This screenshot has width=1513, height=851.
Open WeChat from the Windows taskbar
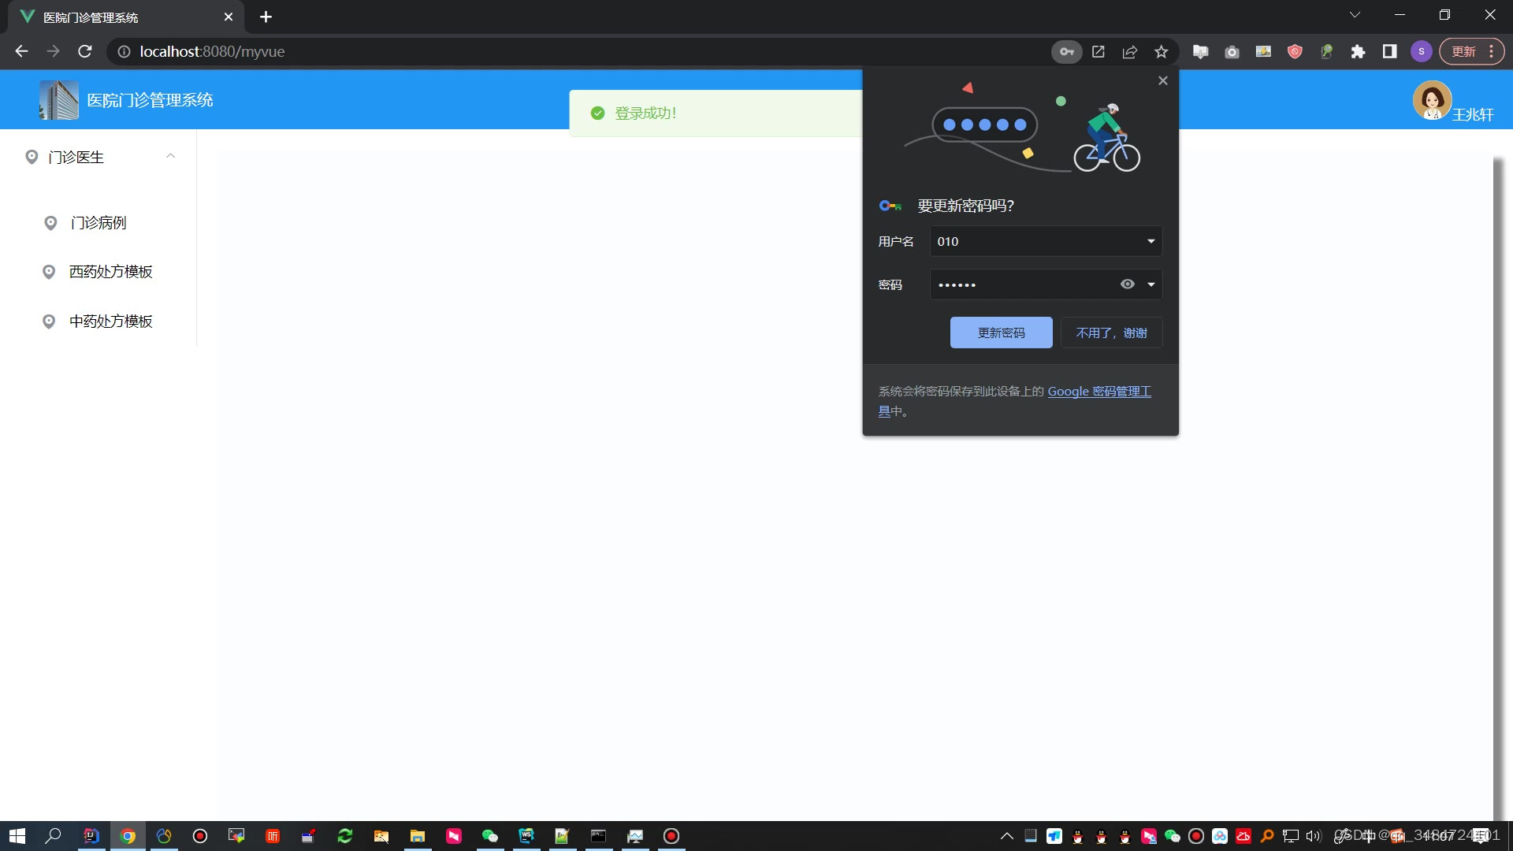tap(490, 836)
